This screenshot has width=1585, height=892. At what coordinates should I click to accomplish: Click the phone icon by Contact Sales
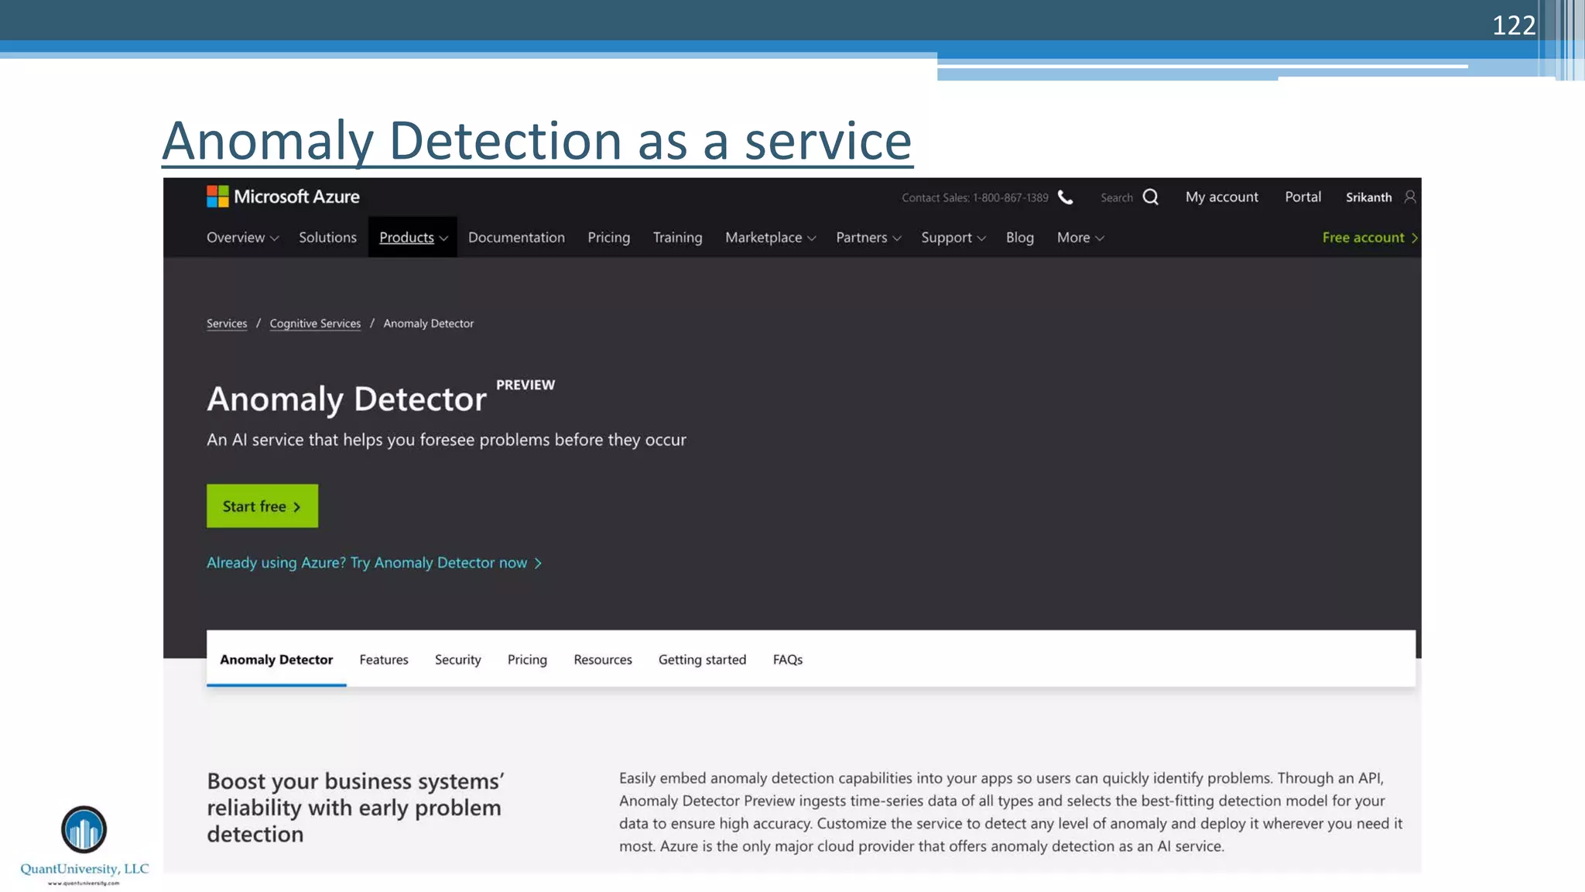click(1066, 197)
